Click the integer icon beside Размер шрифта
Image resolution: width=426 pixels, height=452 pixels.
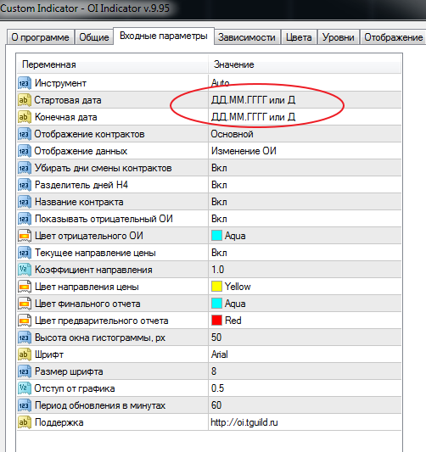(x=25, y=372)
